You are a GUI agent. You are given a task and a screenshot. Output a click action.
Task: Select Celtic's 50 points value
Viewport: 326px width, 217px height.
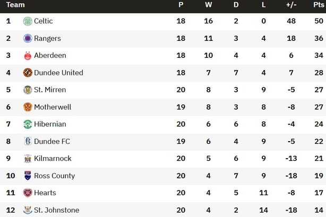click(319, 21)
